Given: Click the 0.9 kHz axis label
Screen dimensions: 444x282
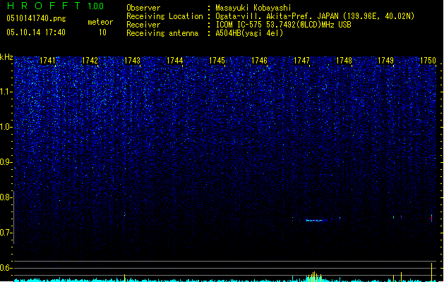Looking at the screenshot, I should tap(6, 162).
